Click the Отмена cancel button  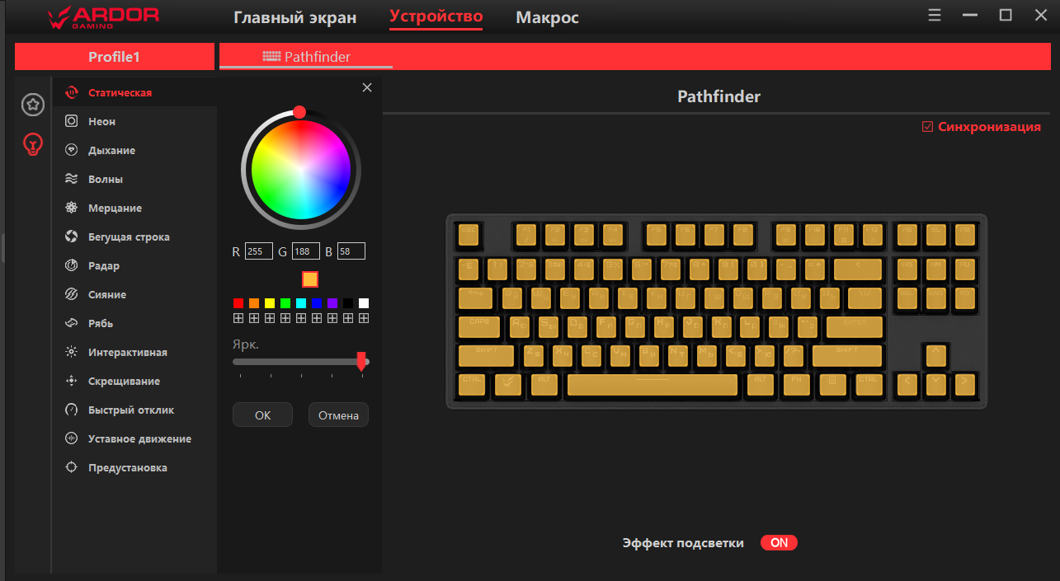coord(338,415)
